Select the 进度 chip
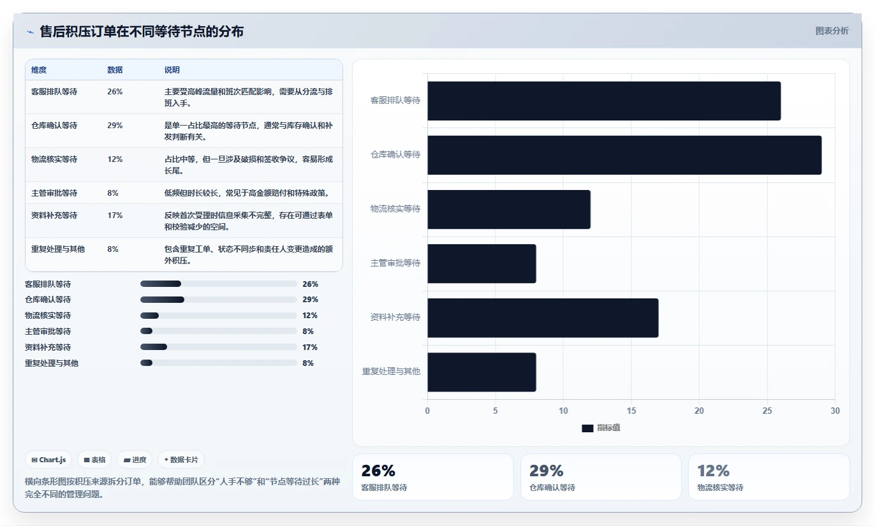Screen dimensions: 875x526 [x=135, y=460]
